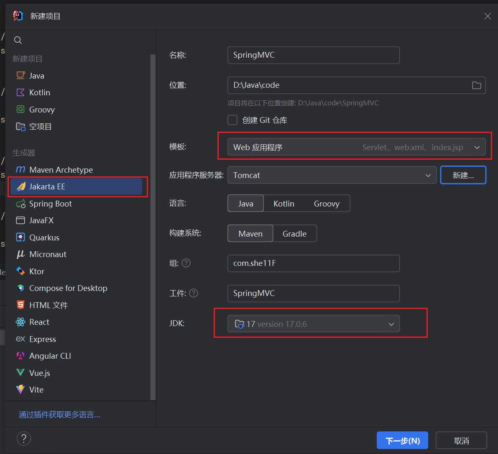Enable the 创建 Git 仓库 checkbox

[x=232, y=120]
